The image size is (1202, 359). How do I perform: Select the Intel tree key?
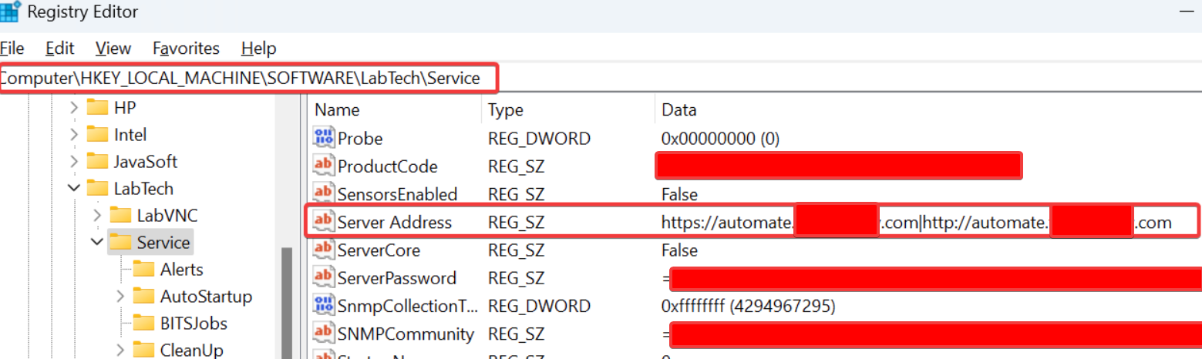coord(130,135)
